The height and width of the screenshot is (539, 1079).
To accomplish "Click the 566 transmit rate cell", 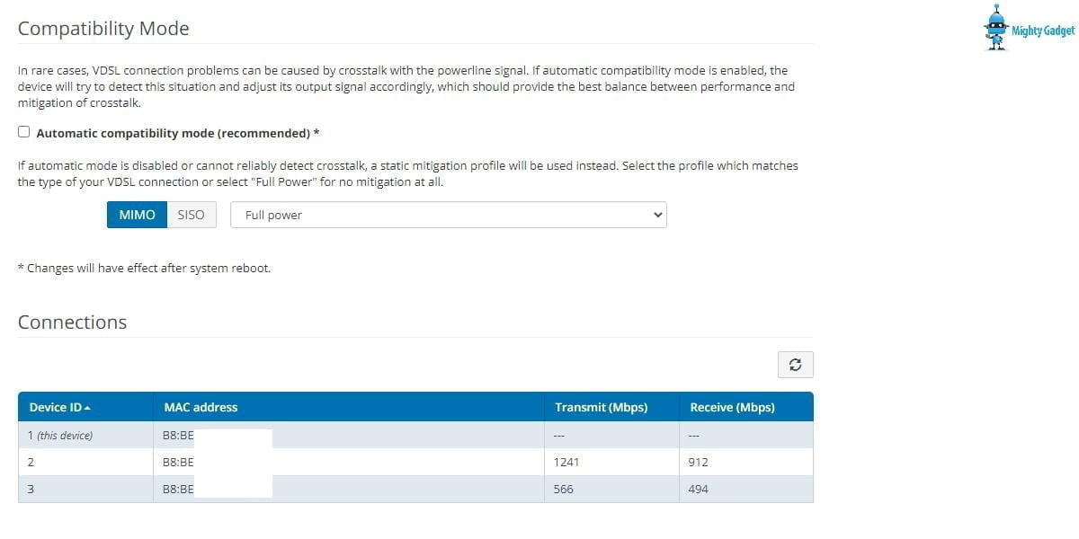I will click(x=564, y=489).
